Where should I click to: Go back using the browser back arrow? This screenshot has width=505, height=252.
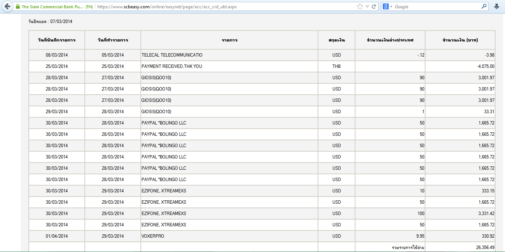[x=7, y=6]
